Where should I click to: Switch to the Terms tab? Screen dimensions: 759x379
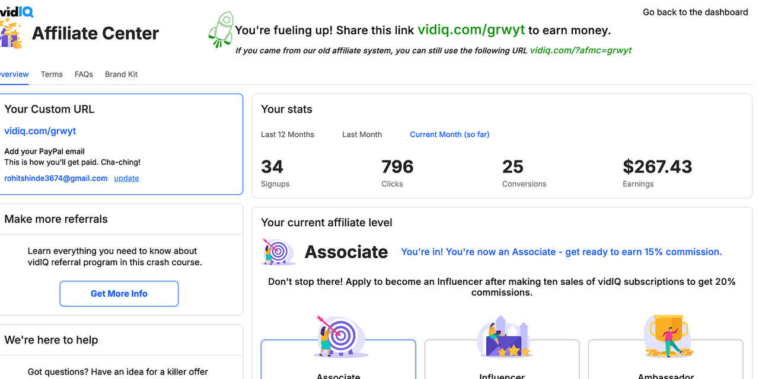(52, 74)
